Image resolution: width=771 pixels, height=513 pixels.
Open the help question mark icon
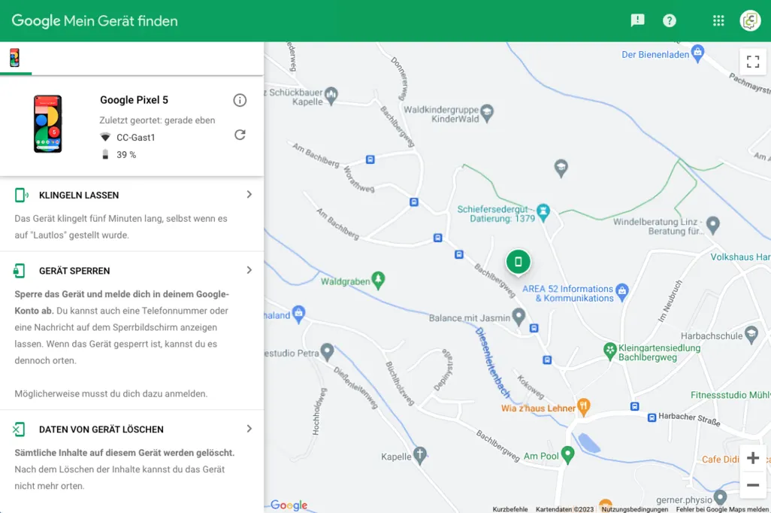(670, 20)
